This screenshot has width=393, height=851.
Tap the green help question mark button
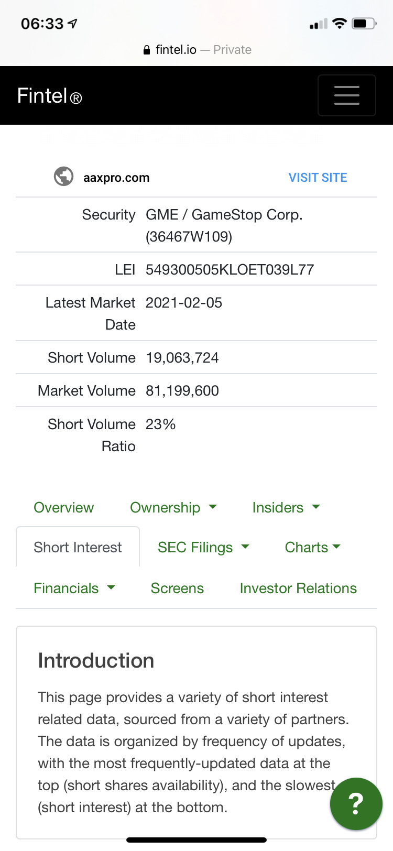coord(356,803)
